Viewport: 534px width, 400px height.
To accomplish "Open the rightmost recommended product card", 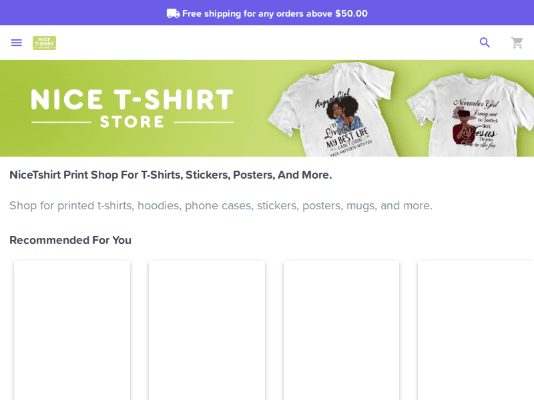I will tap(476, 330).
